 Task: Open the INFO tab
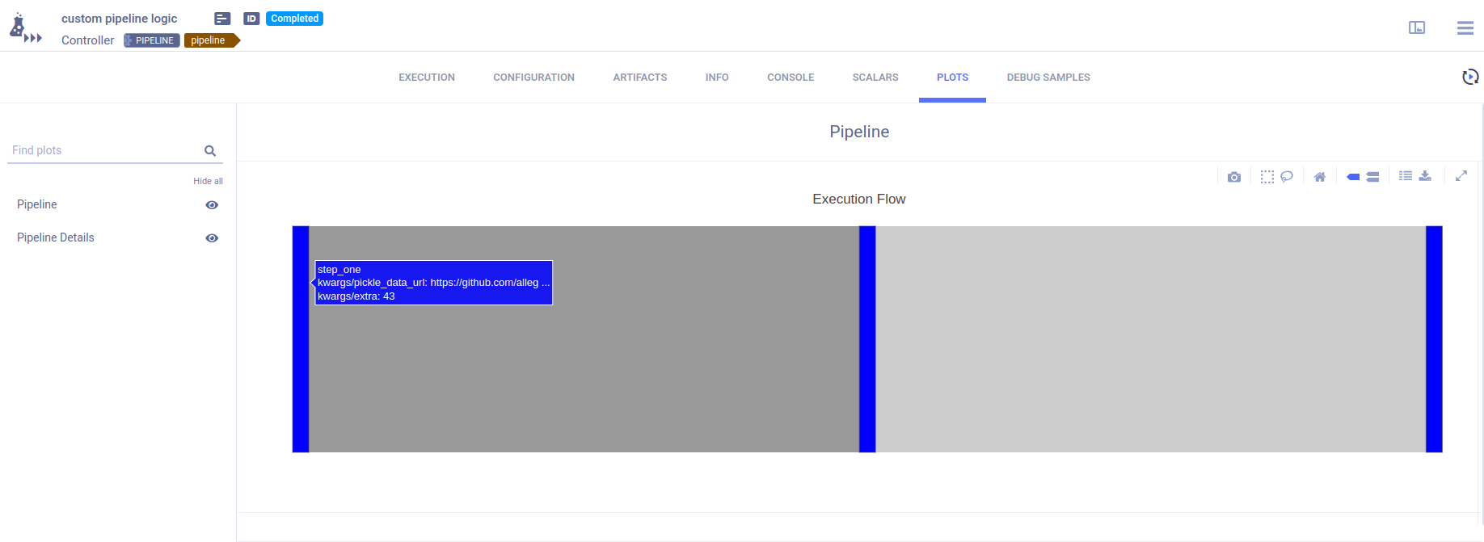click(x=717, y=78)
